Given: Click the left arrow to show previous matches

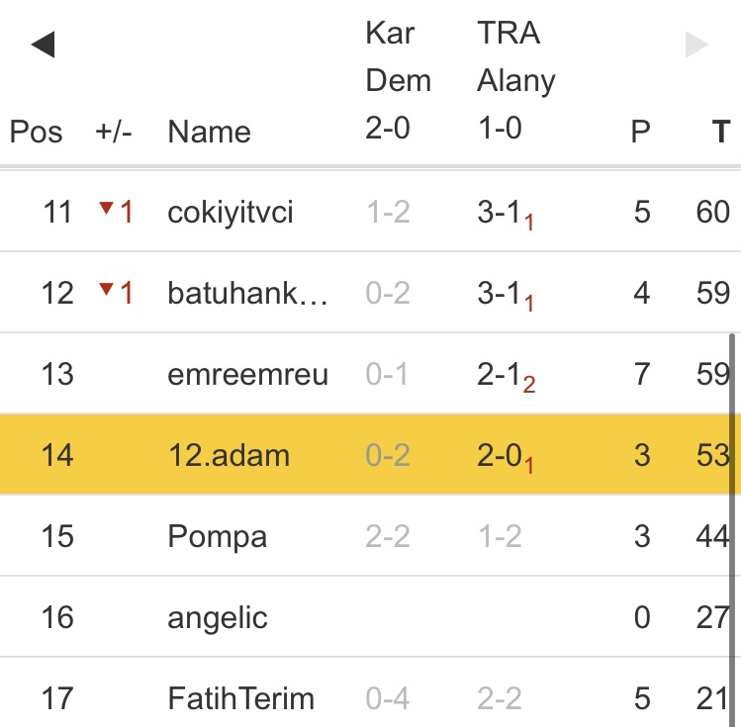Looking at the screenshot, I should coord(43,45).
